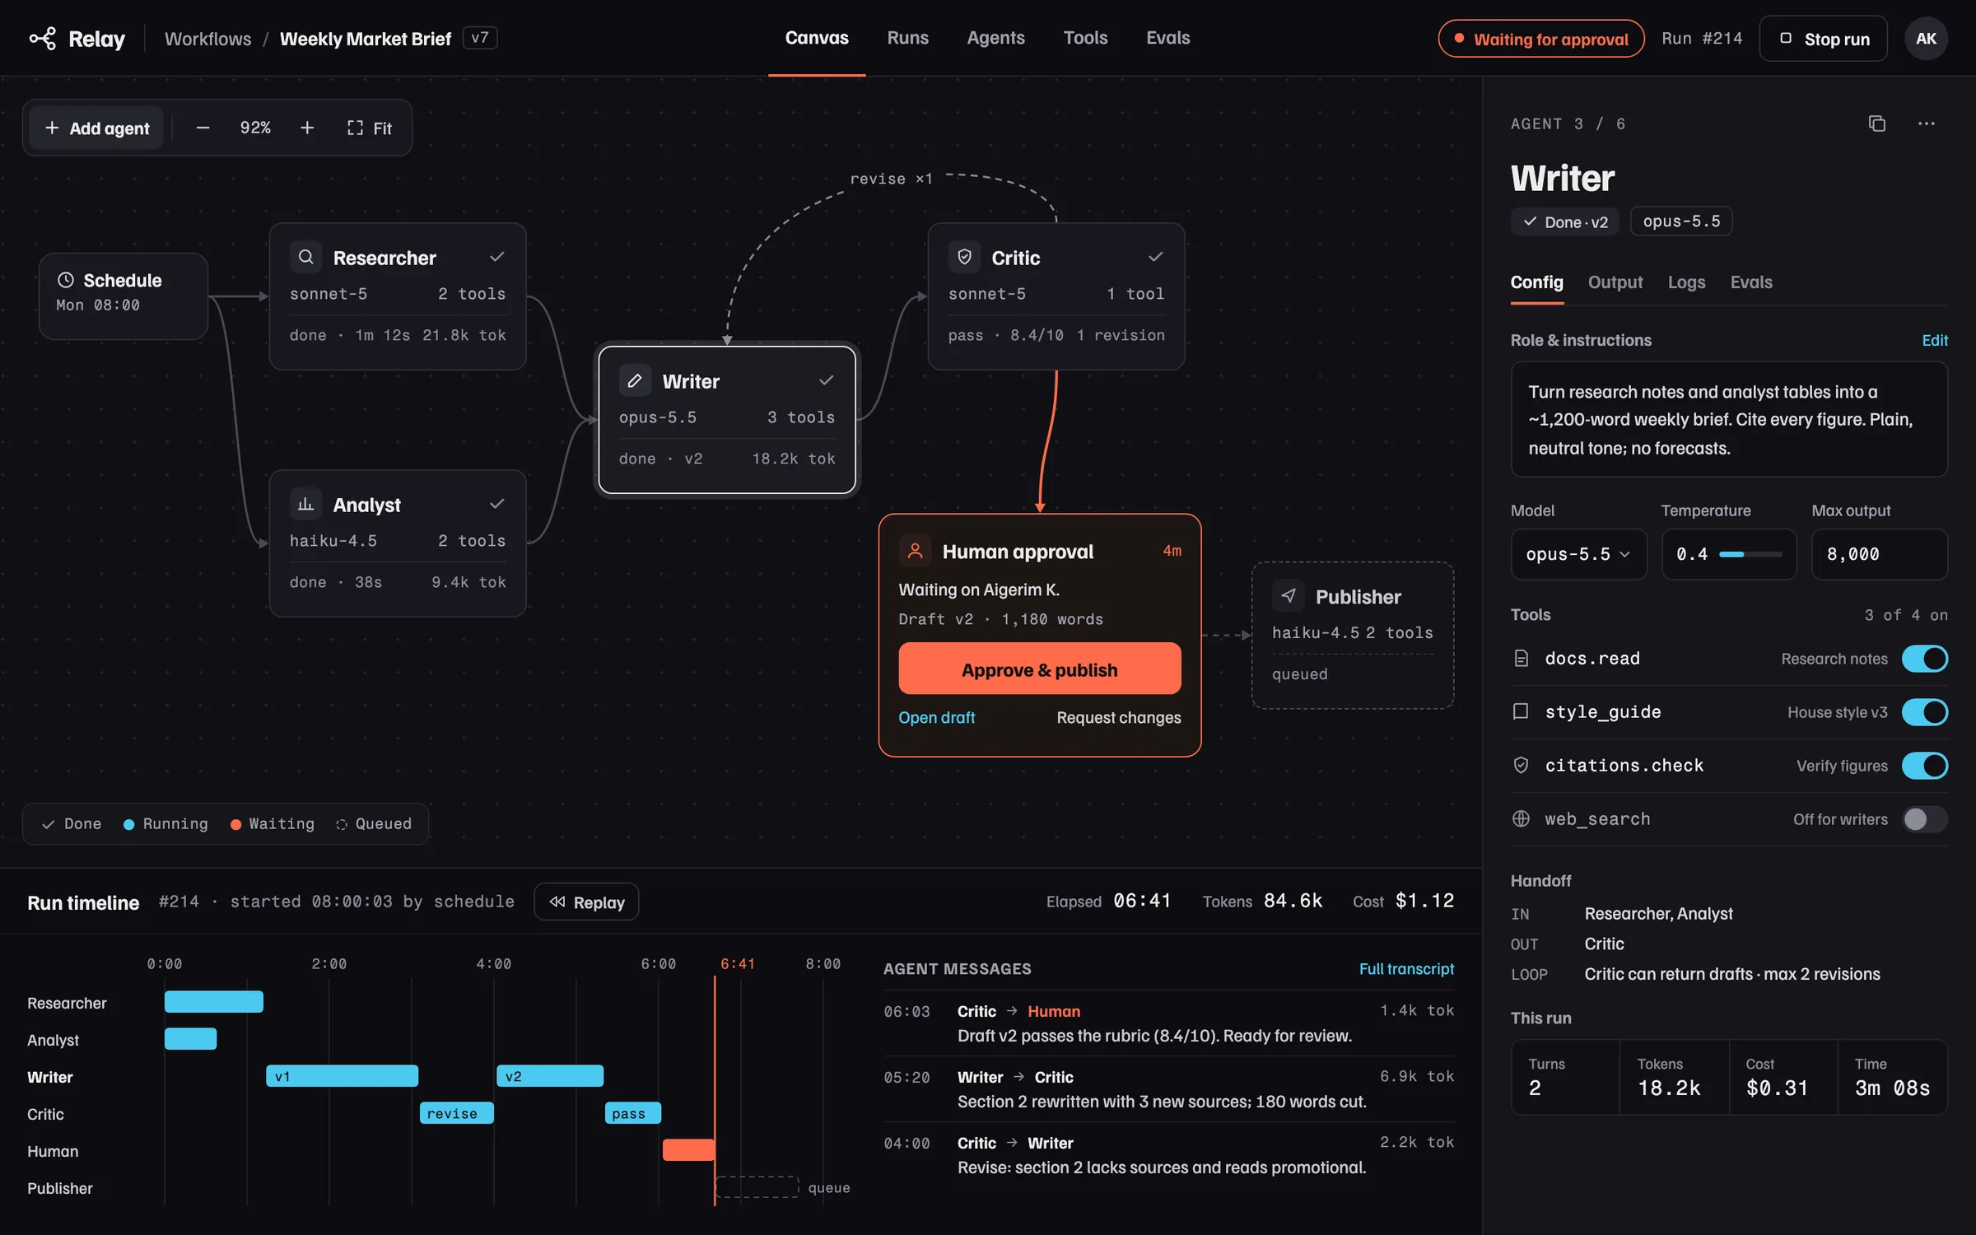The height and width of the screenshot is (1235, 1976).
Task: Click the Max output input field
Action: (1879, 554)
